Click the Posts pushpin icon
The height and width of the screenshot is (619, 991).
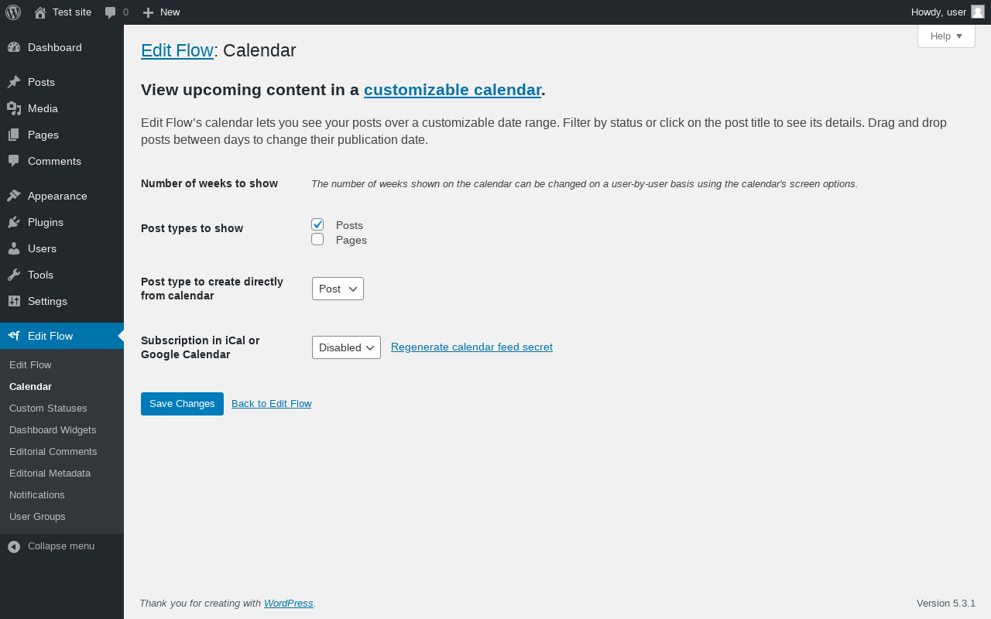(x=14, y=82)
